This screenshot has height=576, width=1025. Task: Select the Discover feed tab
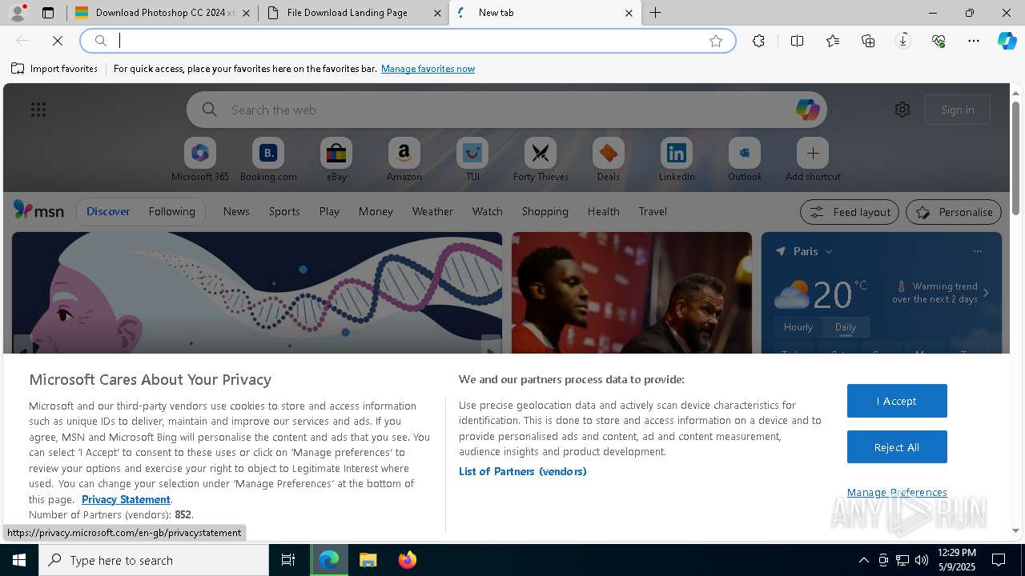(108, 211)
